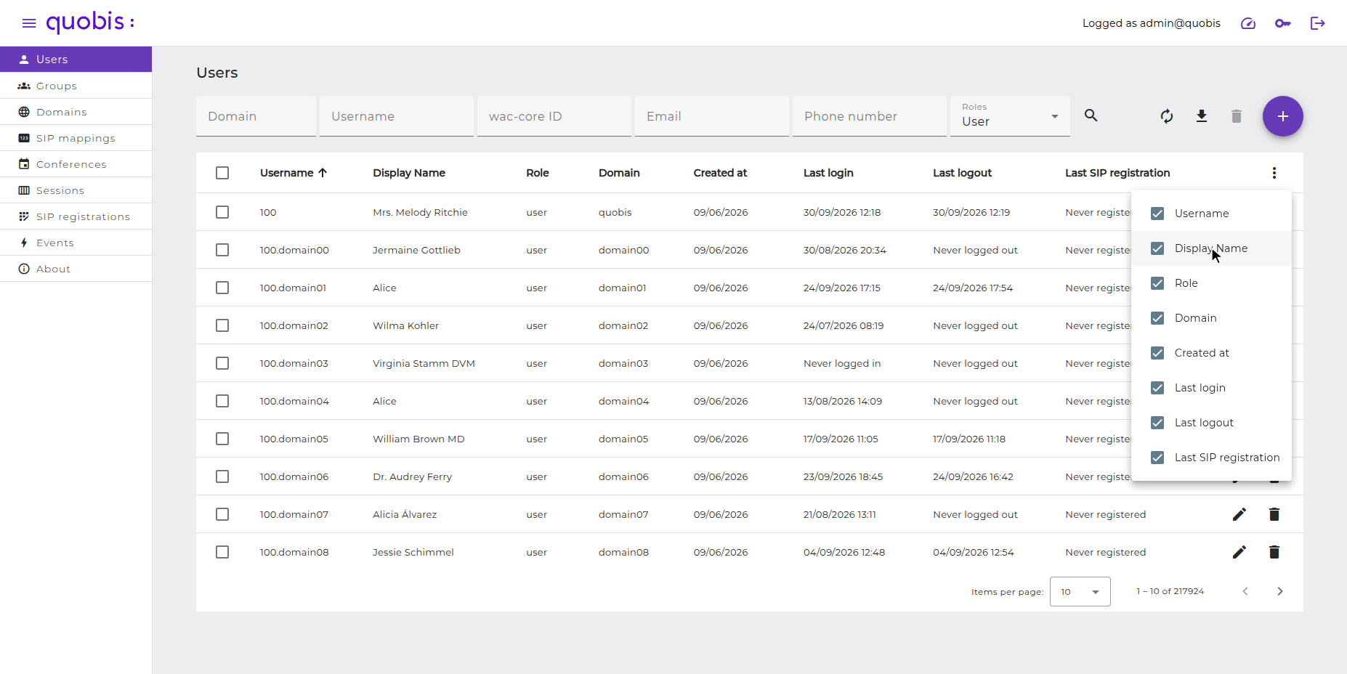The width and height of the screenshot is (1347, 674).
Task: Open the Roles dropdown filter
Action: (1010, 116)
